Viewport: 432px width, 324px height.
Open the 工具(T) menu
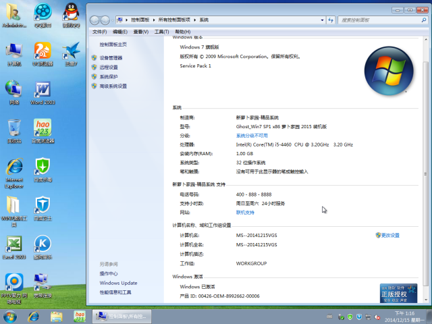[161, 32]
